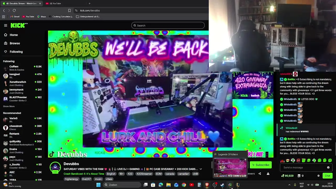The height and width of the screenshot is (189, 336).
Task: Click the Legends Of Idleon preview thumbnail
Action: click(230, 167)
